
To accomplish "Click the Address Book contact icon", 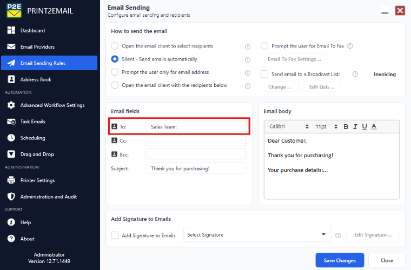I will pyautogui.click(x=11, y=79).
